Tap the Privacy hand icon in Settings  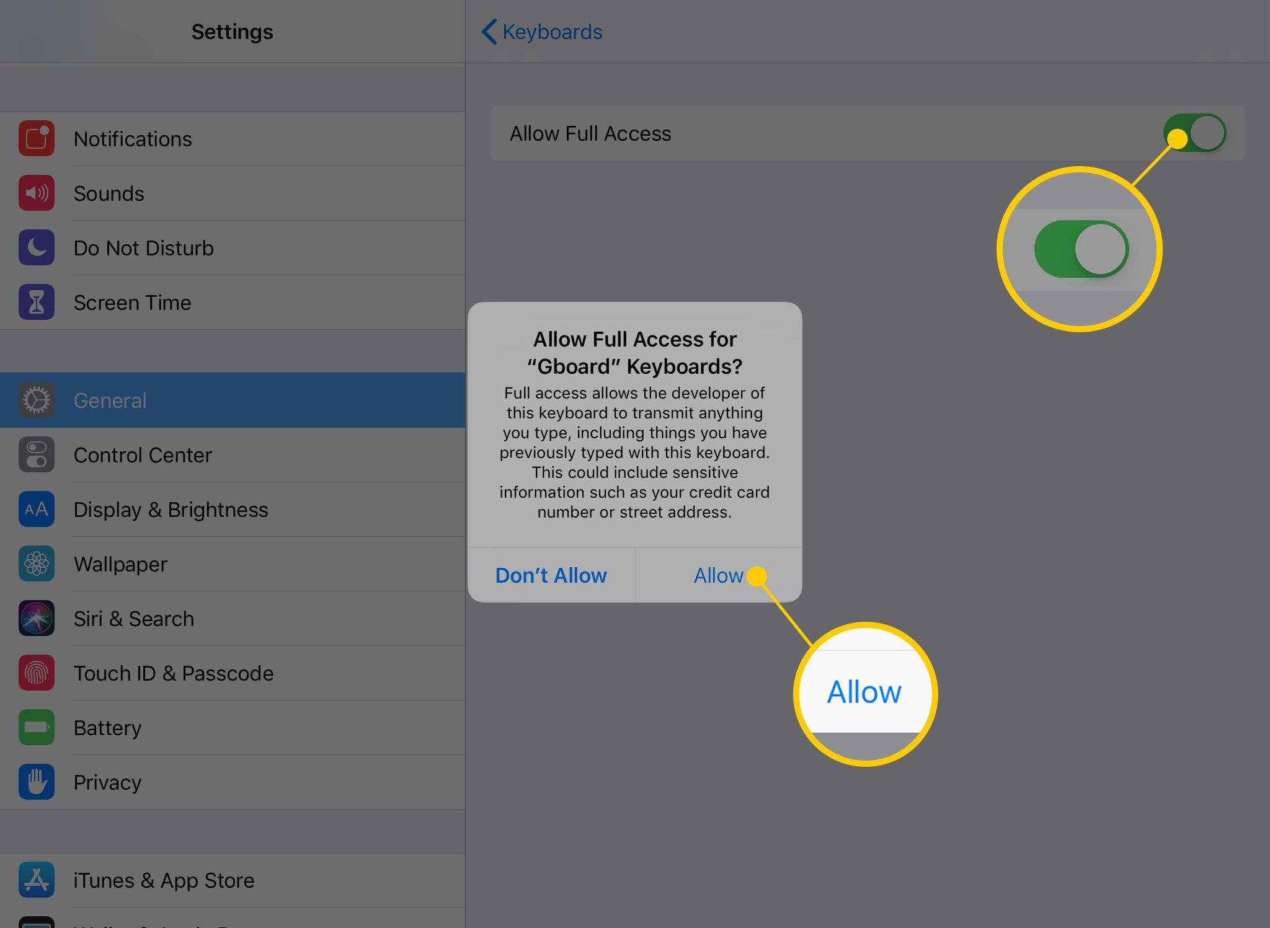pyautogui.click(x=35, y=782)
